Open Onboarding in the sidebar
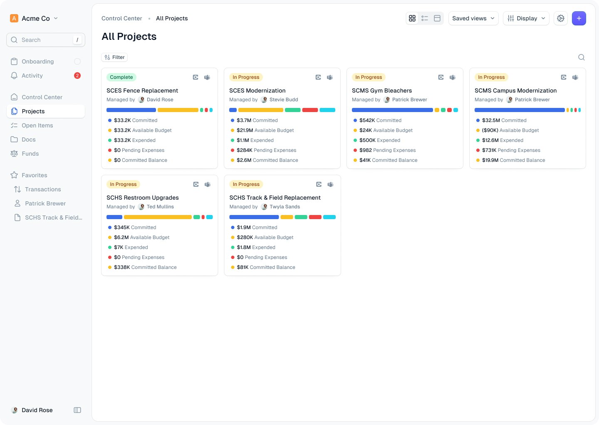Screen dimensions: 599x425 46,61
